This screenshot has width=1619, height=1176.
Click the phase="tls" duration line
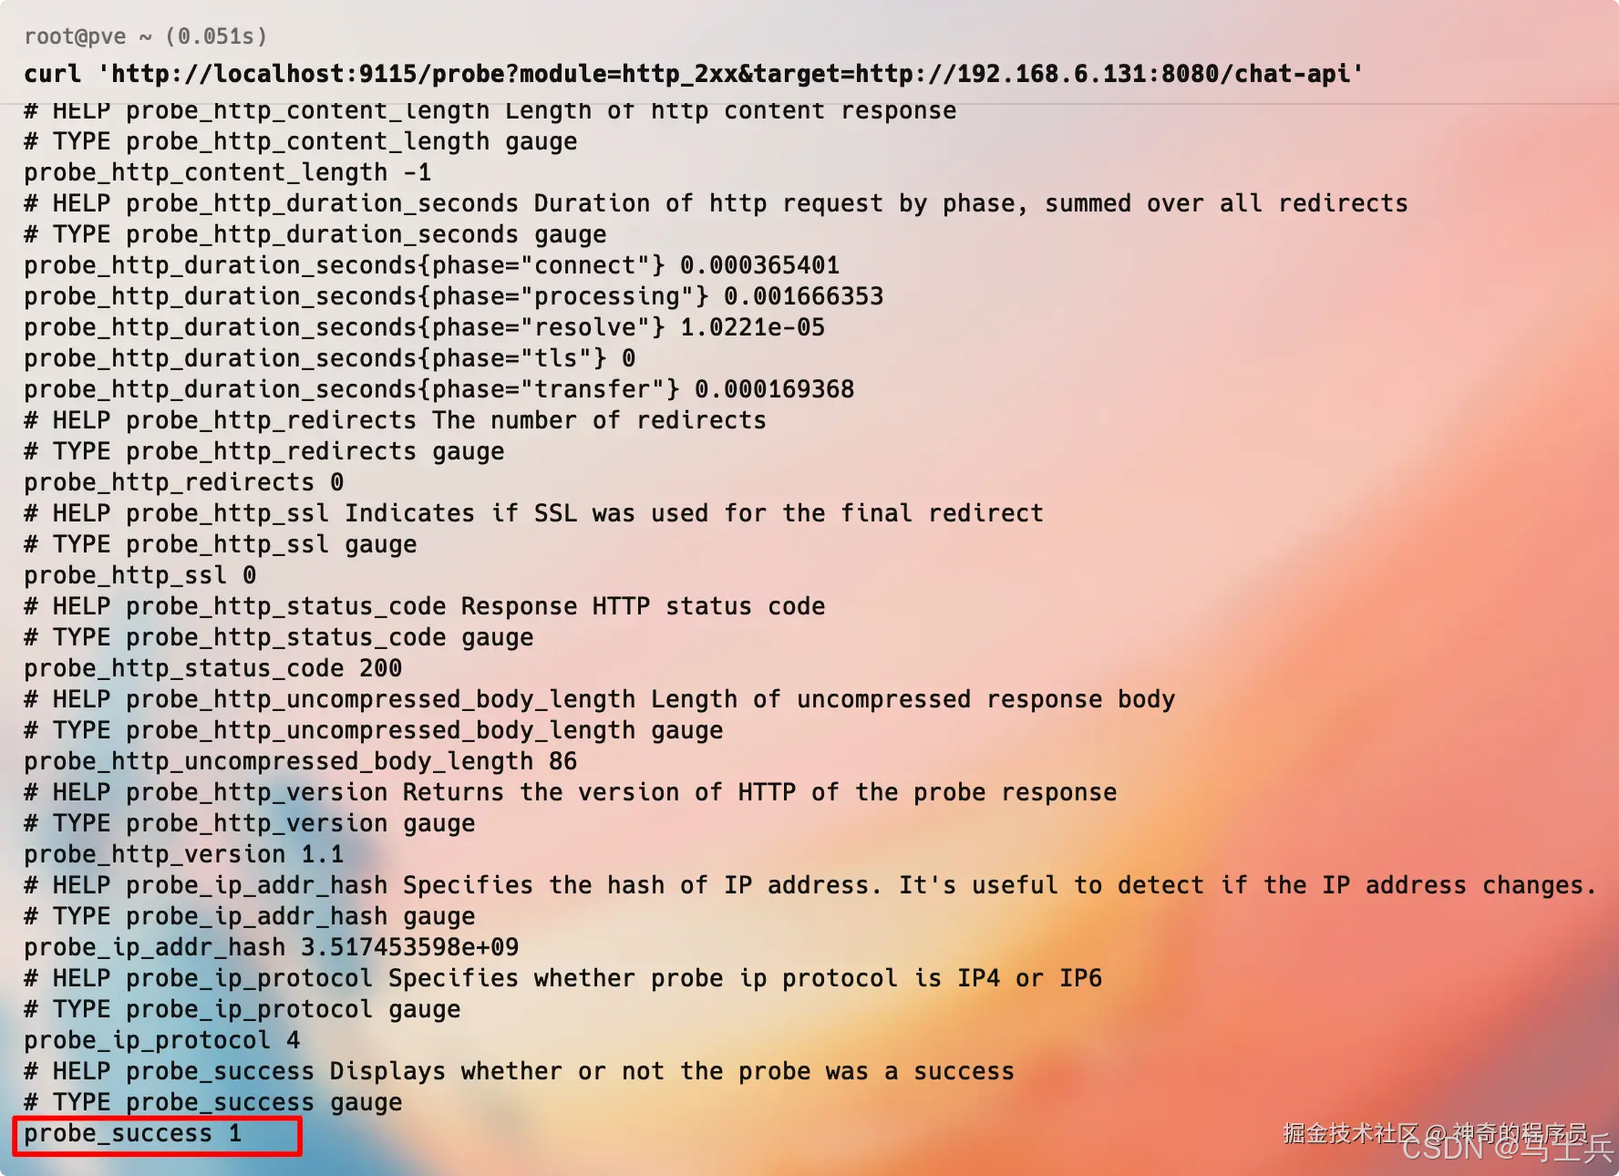click(x=329, y=358)
